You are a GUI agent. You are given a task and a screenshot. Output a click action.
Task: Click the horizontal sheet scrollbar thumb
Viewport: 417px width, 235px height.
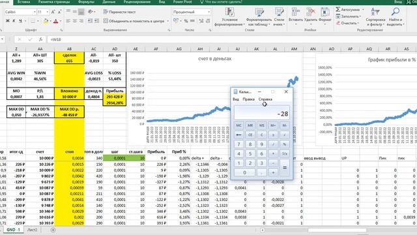(x=337, y=230)
